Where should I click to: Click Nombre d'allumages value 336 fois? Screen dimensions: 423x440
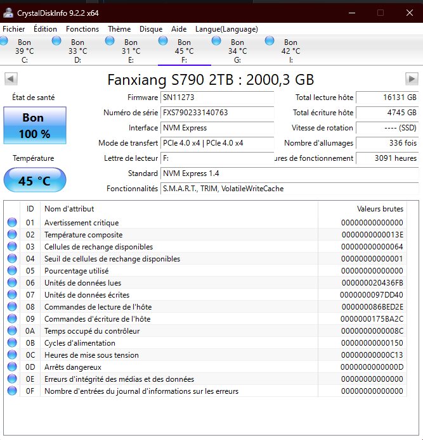(x=387, y=143)
